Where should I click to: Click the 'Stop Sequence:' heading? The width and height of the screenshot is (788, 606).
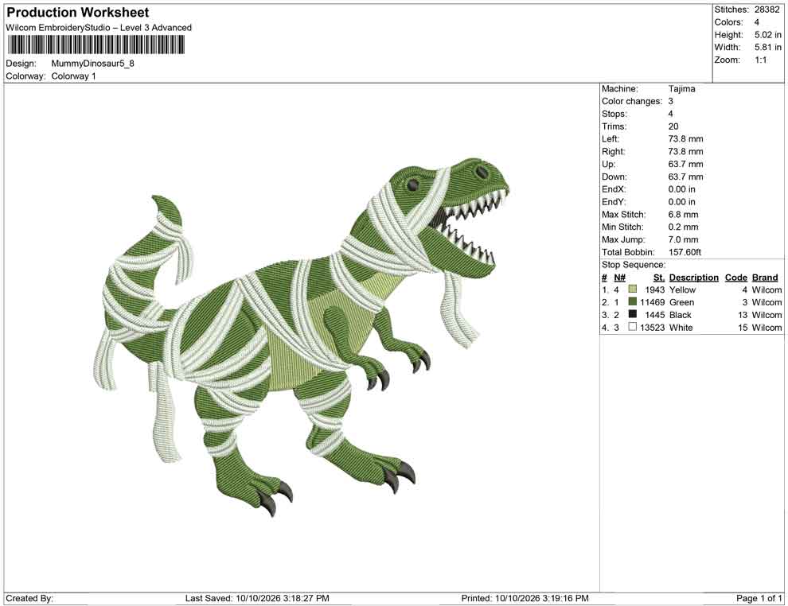click(634, 265)
